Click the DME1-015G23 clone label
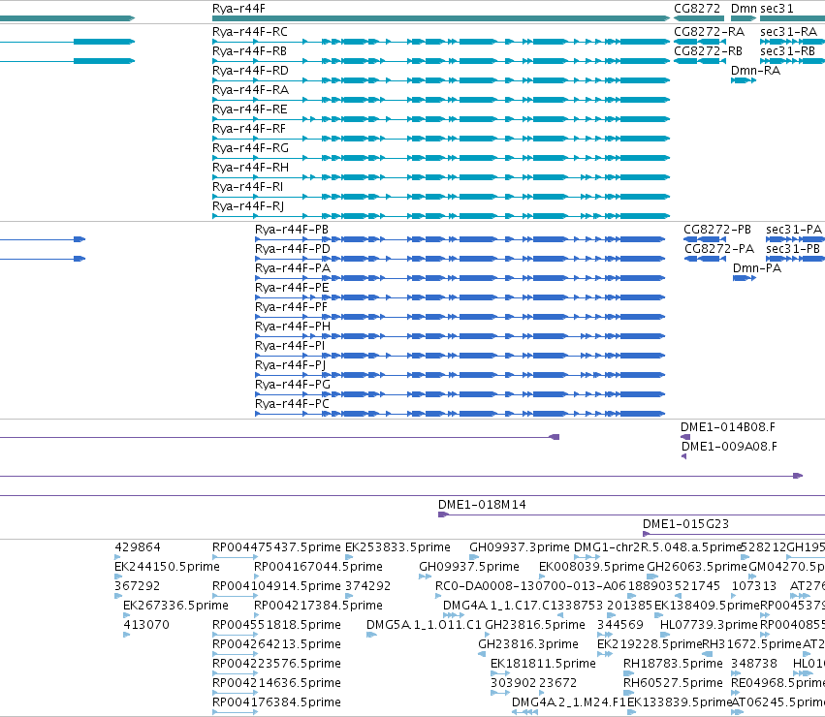 [686, 524]
